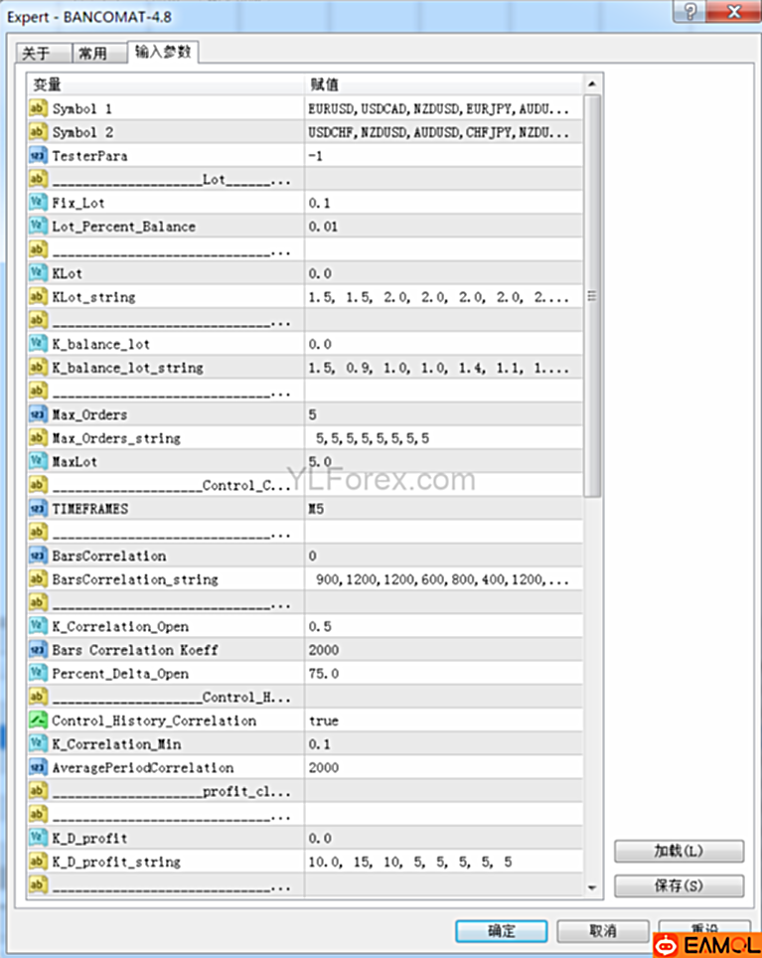Click the double-type icon beside Fix_Lot
Viewport: 762px width, 958px height.
(38, 203)
